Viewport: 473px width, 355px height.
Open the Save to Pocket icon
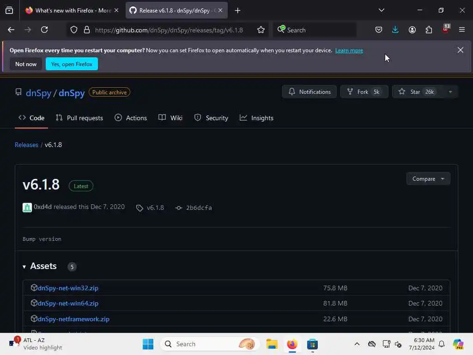pyautogui.click(x=379, y=30)
